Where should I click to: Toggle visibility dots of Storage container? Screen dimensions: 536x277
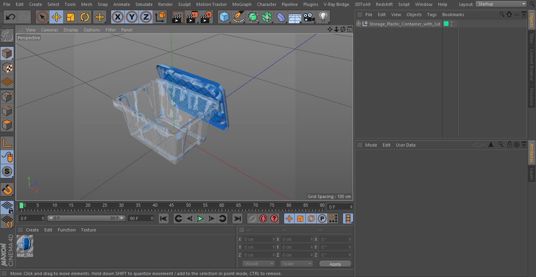452,24
